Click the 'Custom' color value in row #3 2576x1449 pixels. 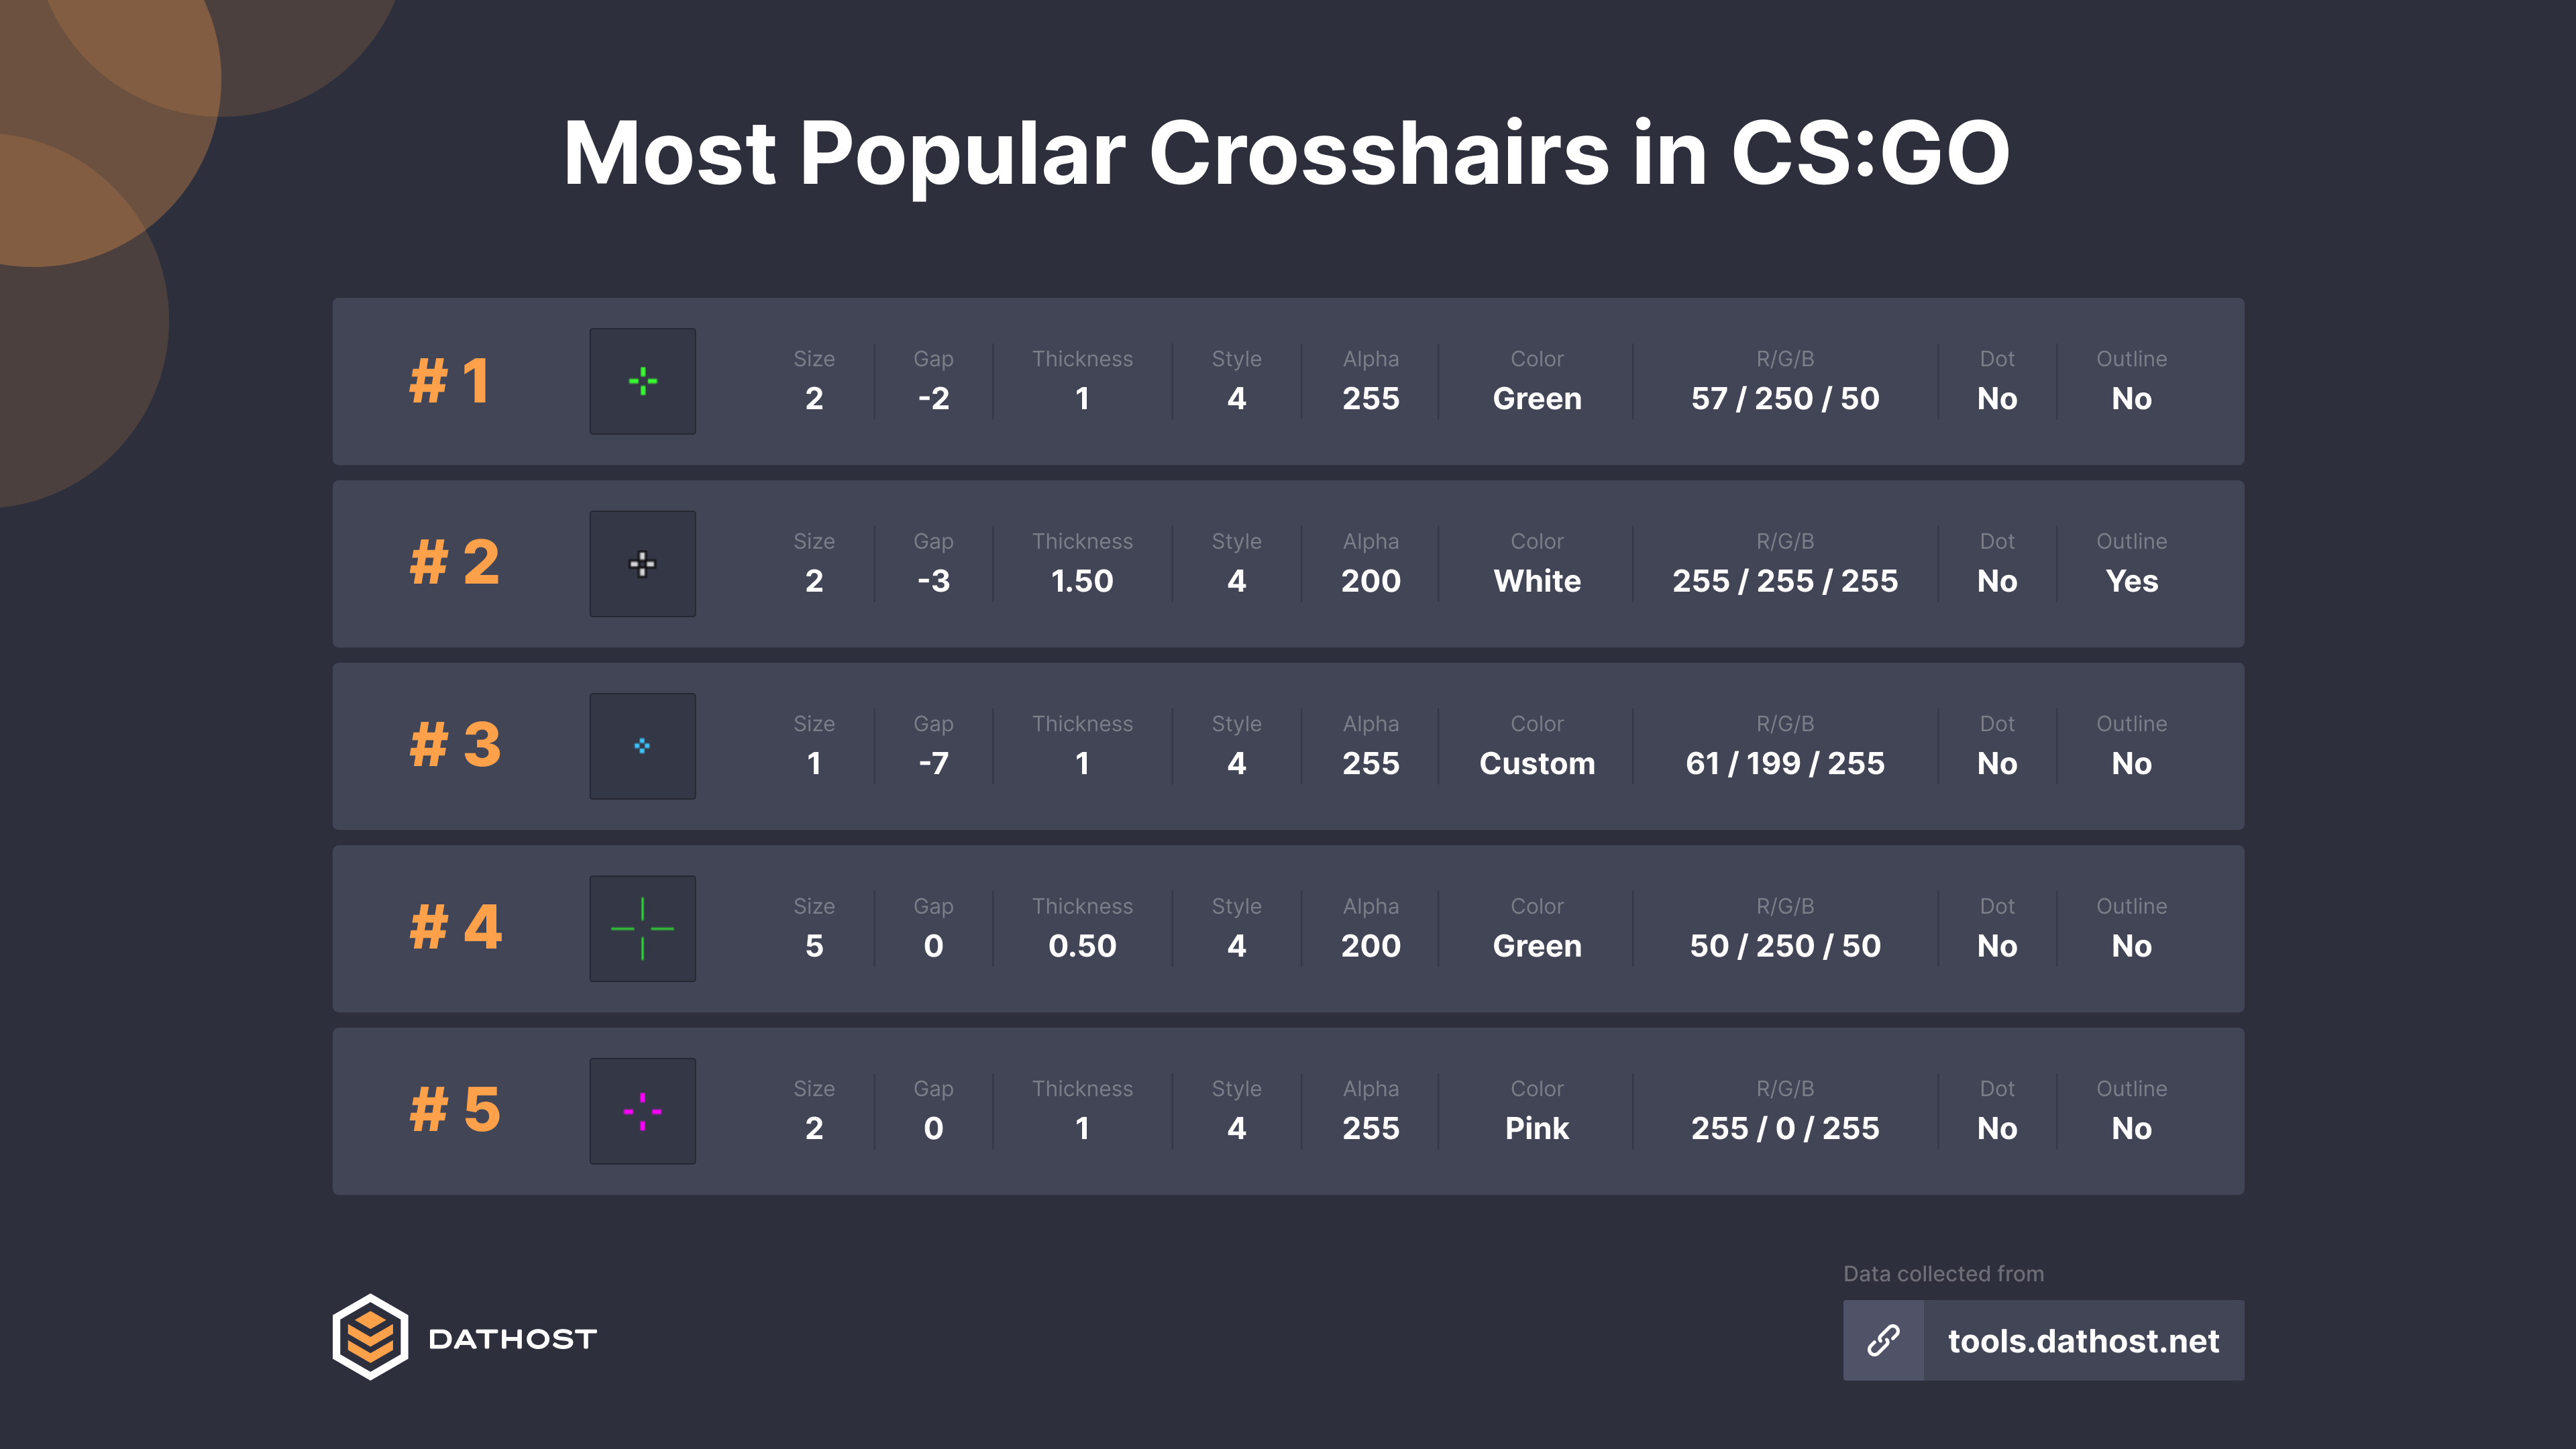point(1537,764)
